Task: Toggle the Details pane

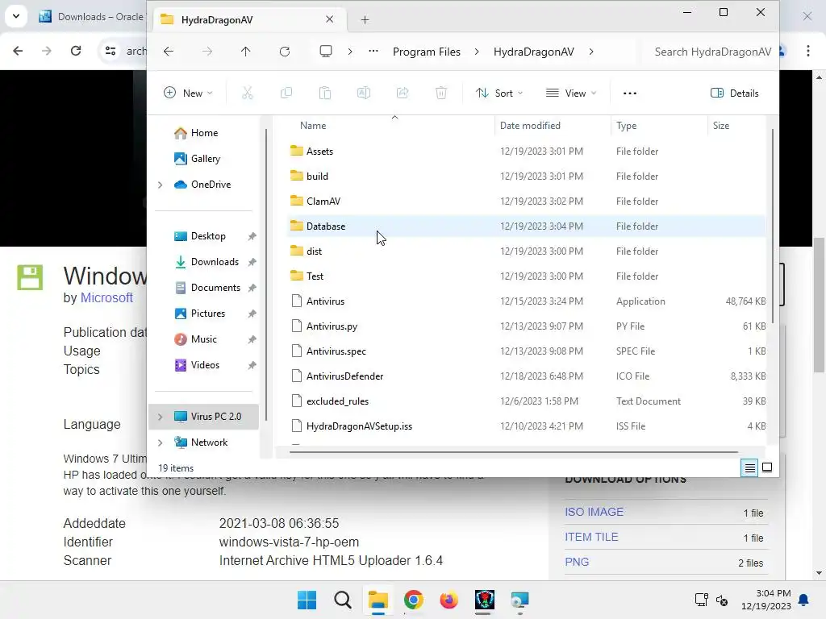Action: click(735, 93)
